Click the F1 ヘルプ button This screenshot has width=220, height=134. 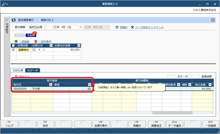coord(9,124)
